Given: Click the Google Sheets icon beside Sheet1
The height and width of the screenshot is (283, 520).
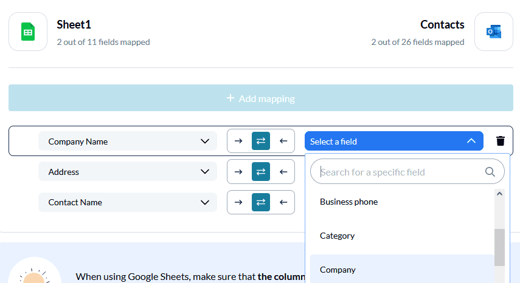Looking at the screenshot, I should pos(28,32).
